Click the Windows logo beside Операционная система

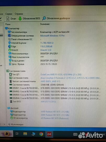pyautogui.click(x=9, y=35)
